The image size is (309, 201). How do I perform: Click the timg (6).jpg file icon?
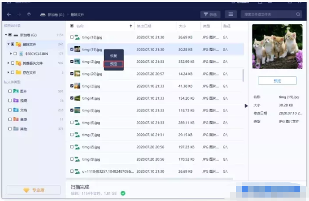77,123
